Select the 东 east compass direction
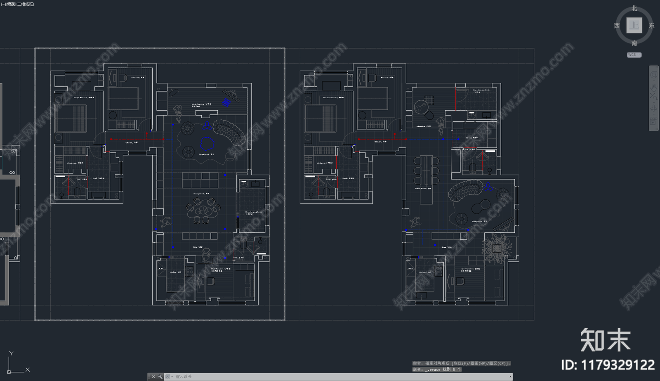This screenshot has height=381, width=660. pos(651,26)
